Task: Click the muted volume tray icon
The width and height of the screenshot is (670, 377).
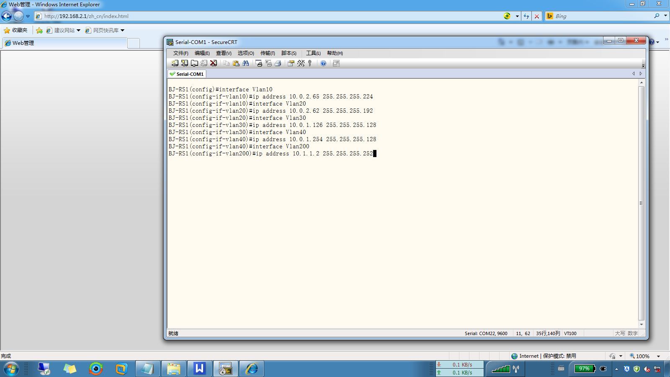Action: (647, 369)
